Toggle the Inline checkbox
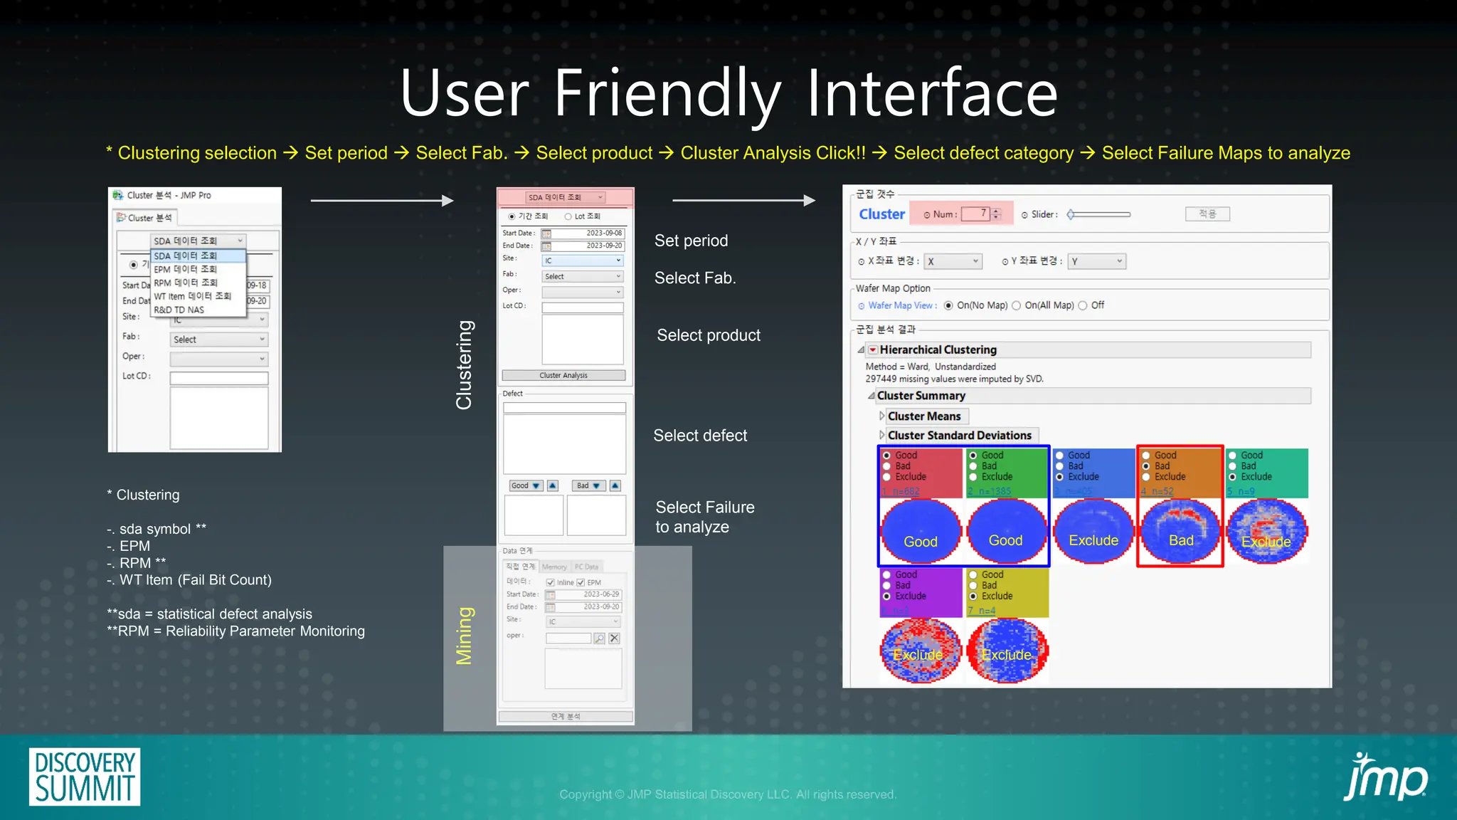1457x820 pixels. (x=551, y=582)
